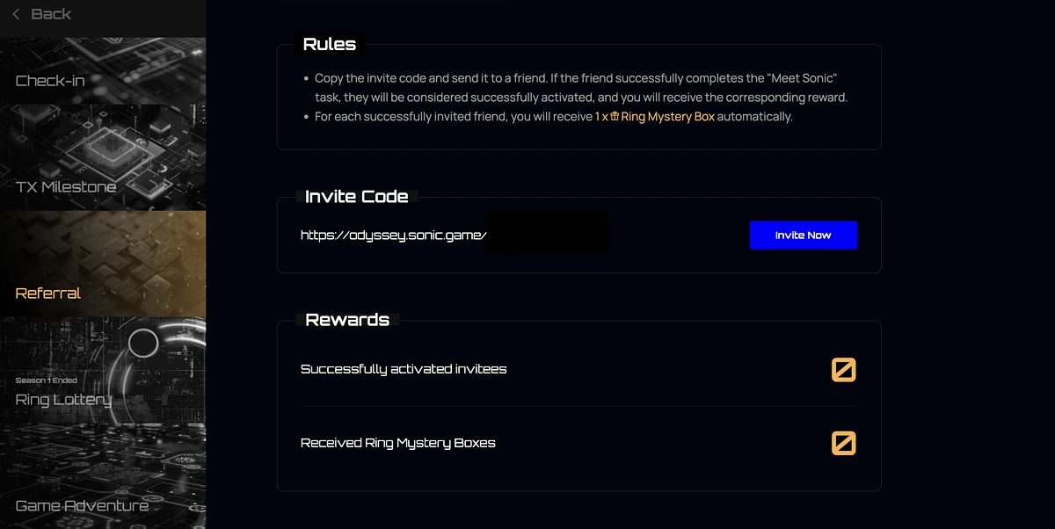Open the Game Adventure section
Screen dimensions: 1055x529
[103, 476]
